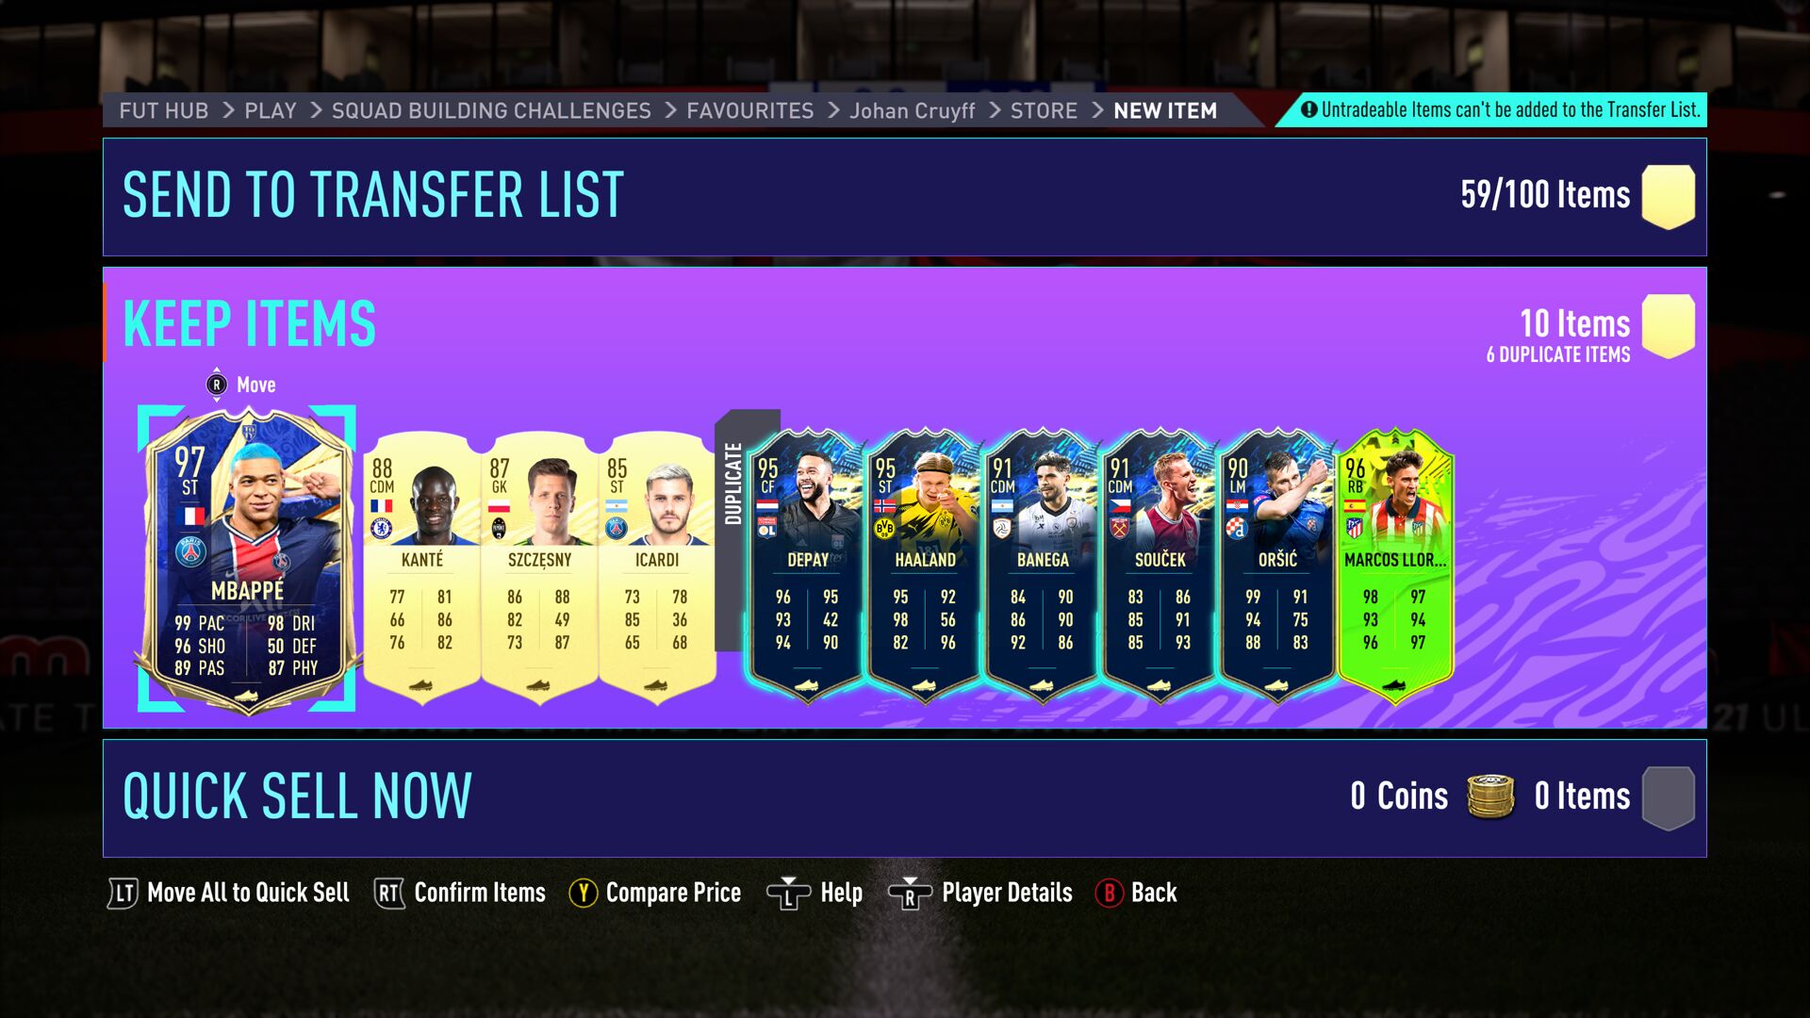
Task: Open FUT HUB in breadcrumb
Action: [x=164, y=110]
